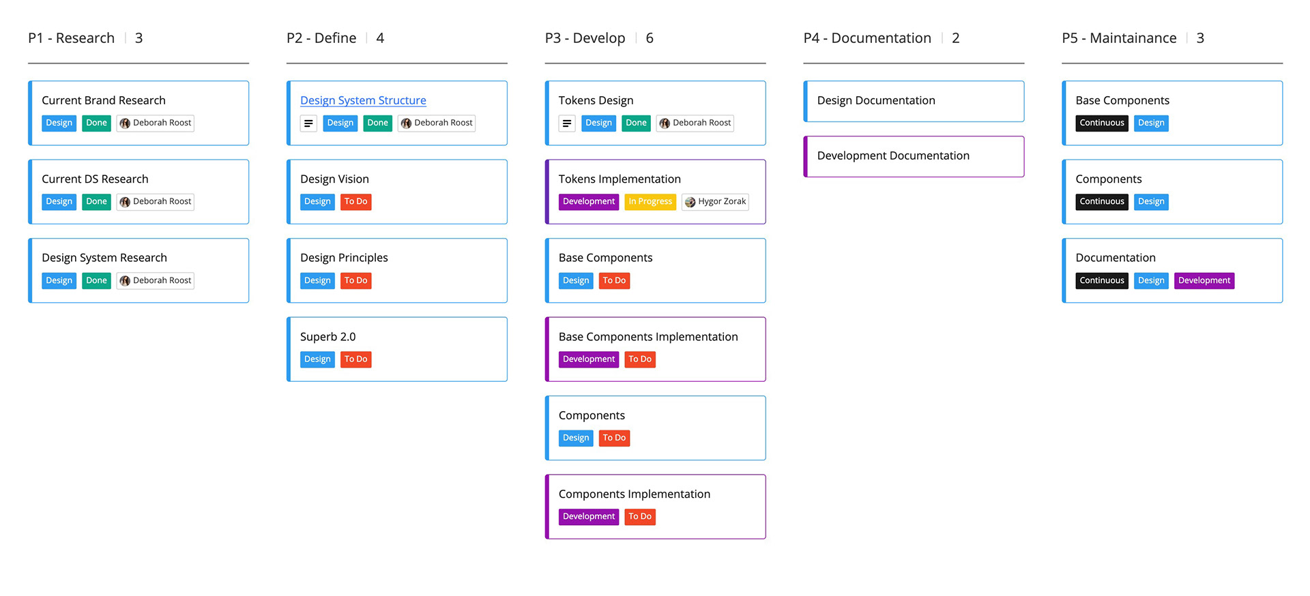
Task: Click the P5 - Maintainance column header
Action: pyautogui.click(x=1119, y=38)
